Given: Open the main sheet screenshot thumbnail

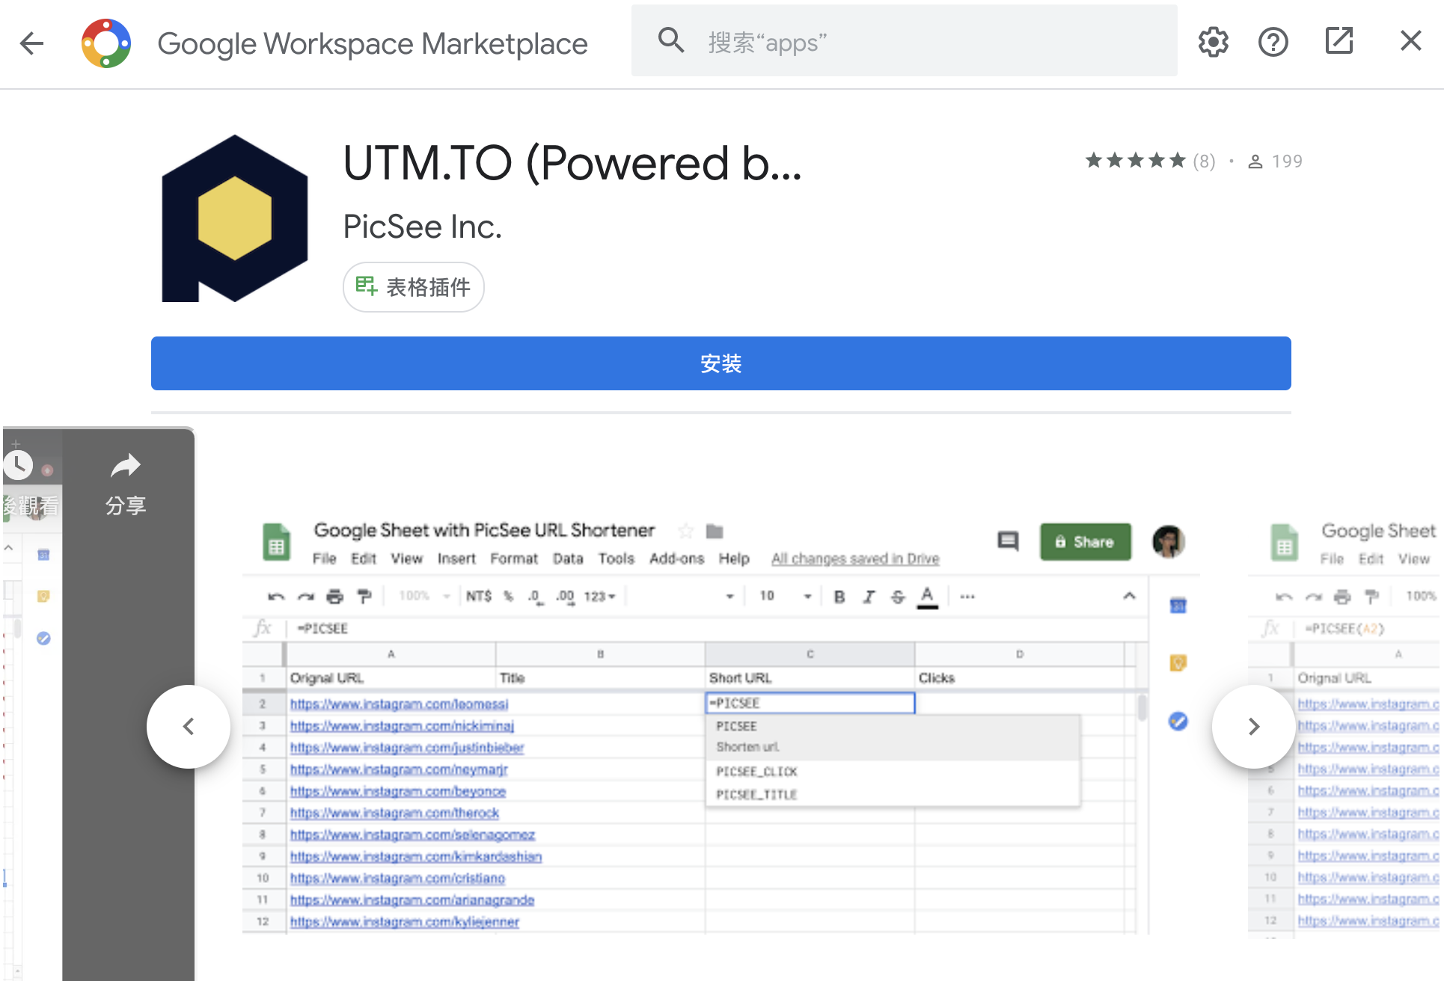Looking at the screenshot, I should [x=721, y=722].
